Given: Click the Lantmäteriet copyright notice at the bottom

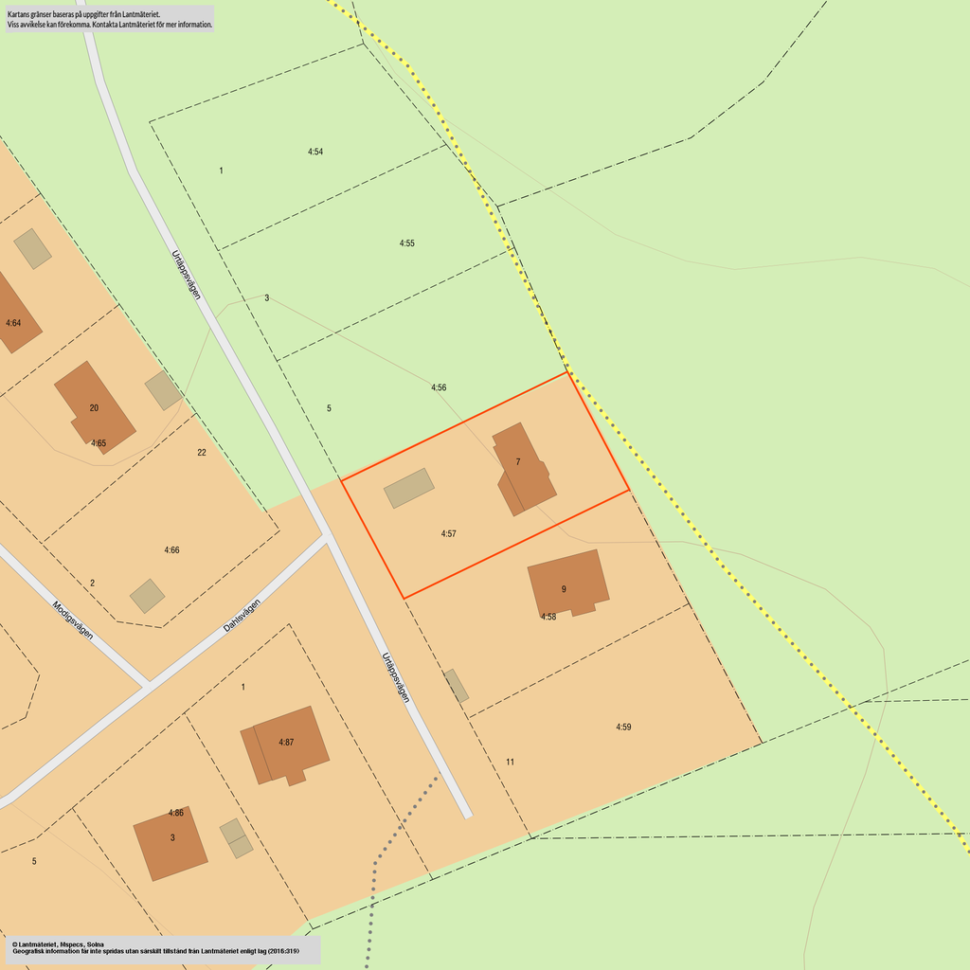Looking at the screenshot, I should click(x=163, y=949).
